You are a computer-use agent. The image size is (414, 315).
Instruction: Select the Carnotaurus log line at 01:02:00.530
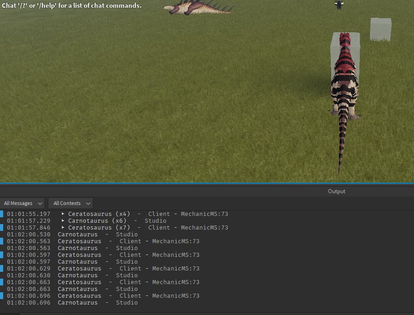tap(91, 234)
